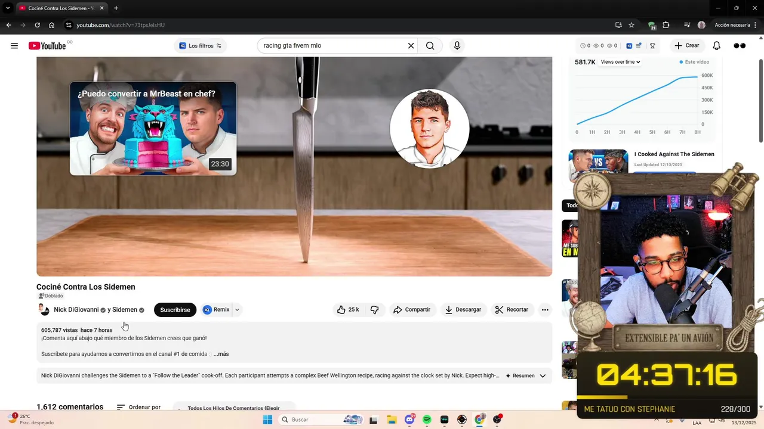Bookmark page with star icon
The width and height of the screenshot is (764, 429).
click(x=631, y=25)
